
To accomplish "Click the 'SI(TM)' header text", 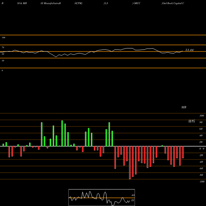I will pyautogui.click(x=78, y=3).
